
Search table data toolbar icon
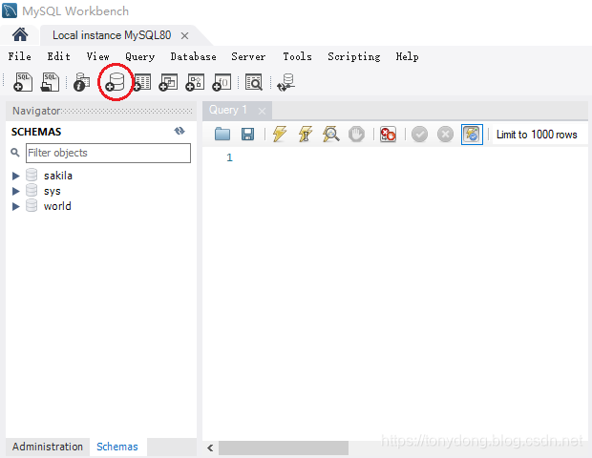(254, 82)
